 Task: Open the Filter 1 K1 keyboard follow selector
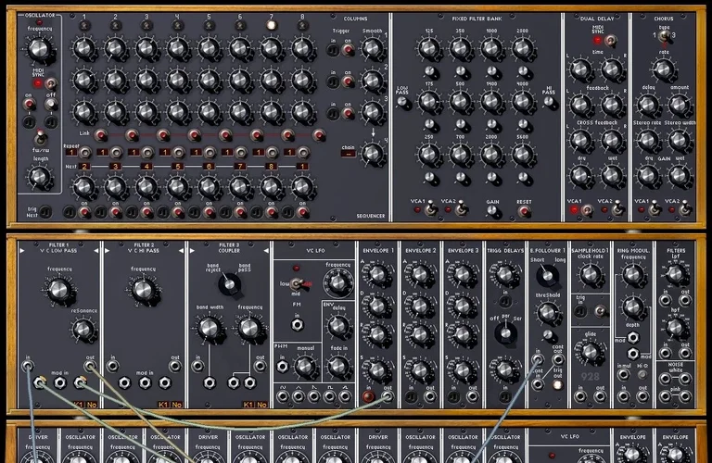coord(79,405)
